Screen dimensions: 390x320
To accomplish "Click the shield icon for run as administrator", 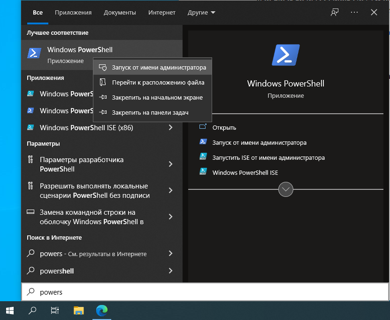I will 103,68.
